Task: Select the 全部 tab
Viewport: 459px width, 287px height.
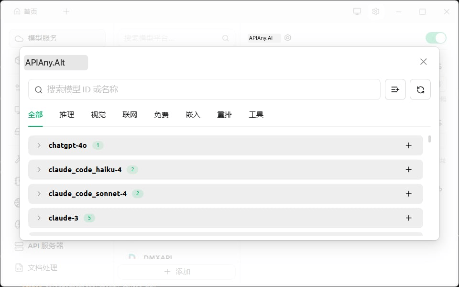Action: (35, 114)
